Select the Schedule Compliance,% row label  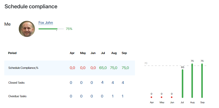[23, 68]
